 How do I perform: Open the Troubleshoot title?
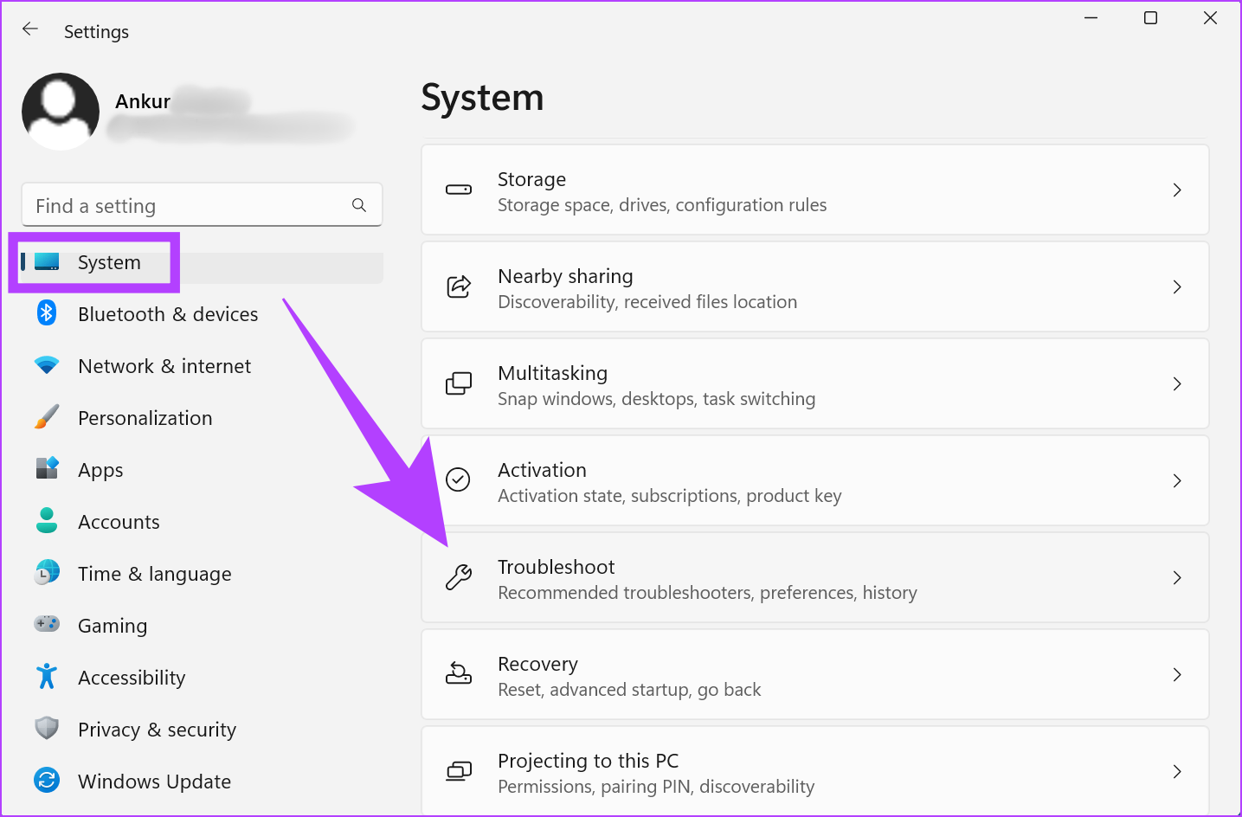556,567
